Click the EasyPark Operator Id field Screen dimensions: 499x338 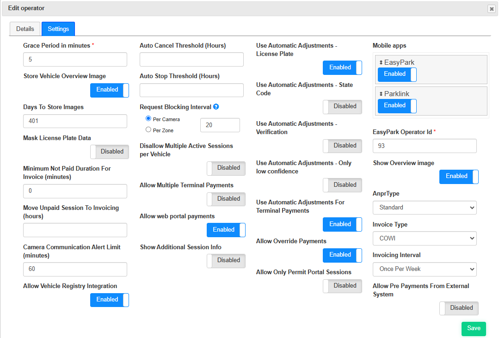coord(425,146)
